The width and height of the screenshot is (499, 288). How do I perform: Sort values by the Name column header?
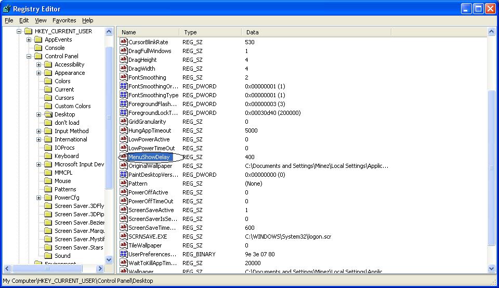point(148,32)
